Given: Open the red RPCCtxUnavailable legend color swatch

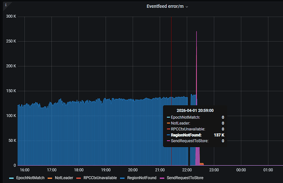Looking at the screenshot, I should point(79,178).
